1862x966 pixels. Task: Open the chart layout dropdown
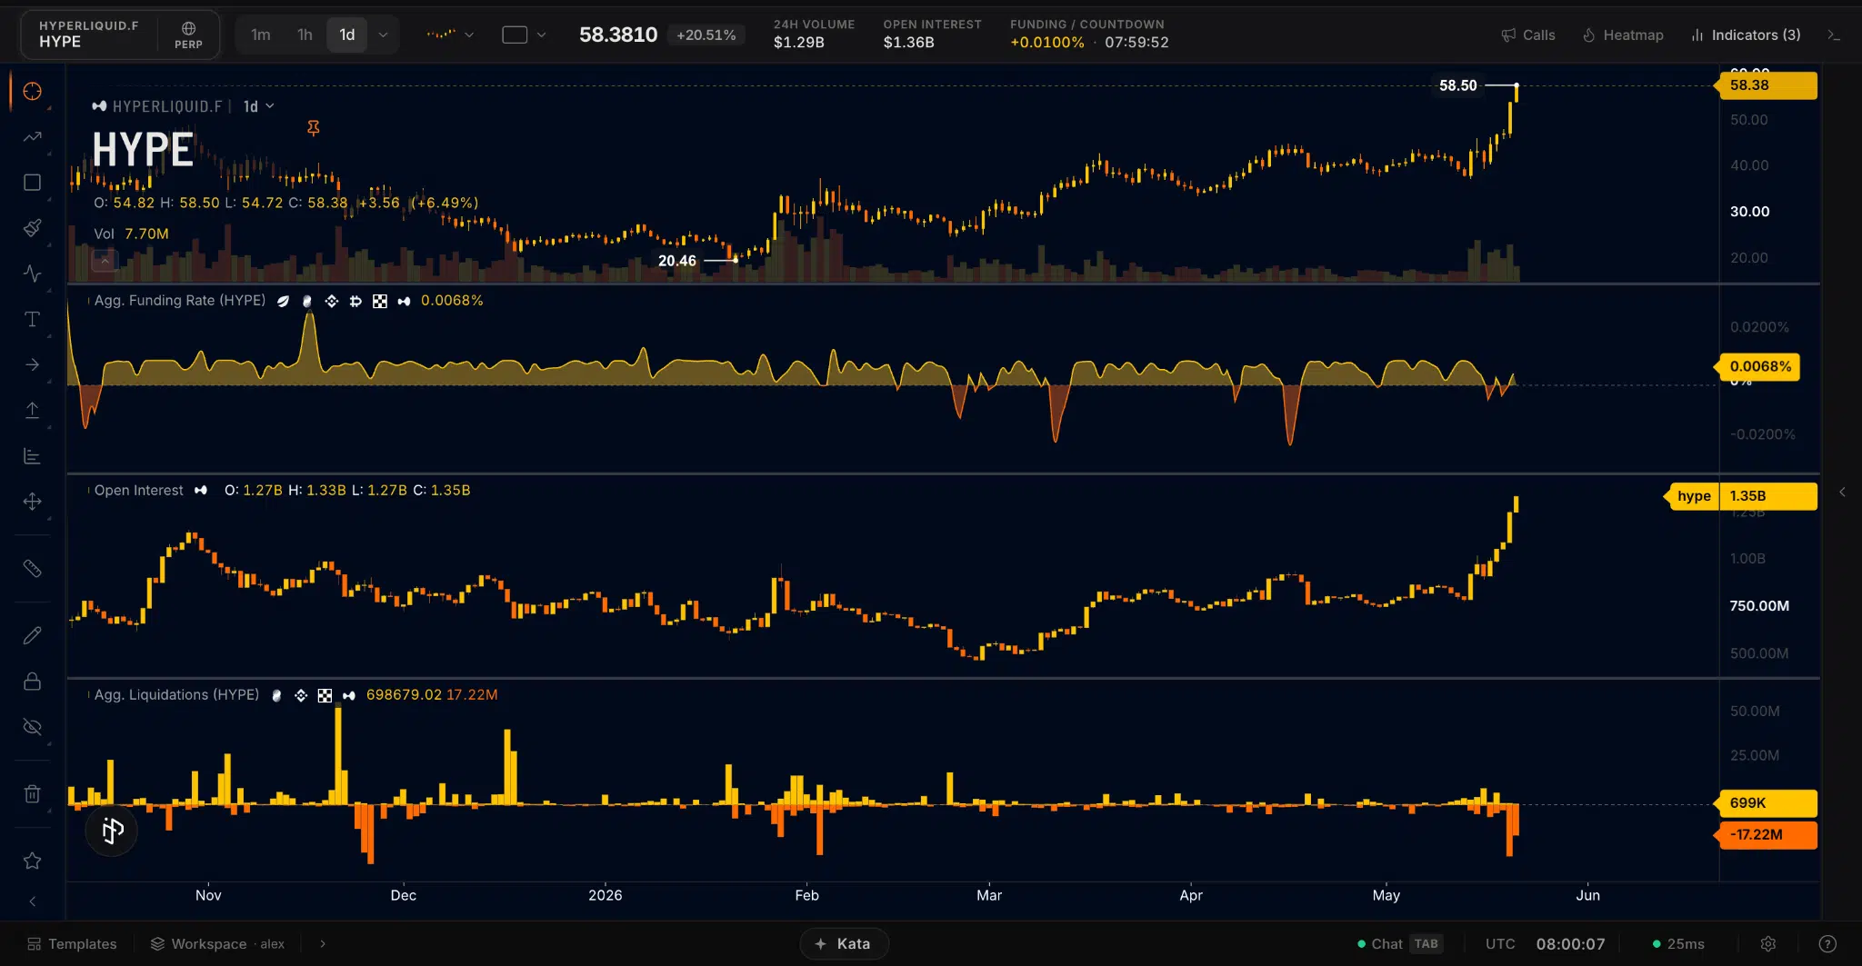[525, 35]
